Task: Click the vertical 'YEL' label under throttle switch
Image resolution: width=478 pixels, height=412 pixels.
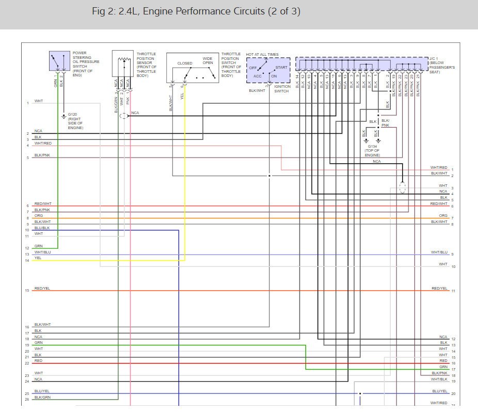Action: point(182,96)
